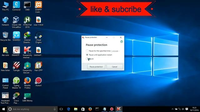This screenshot has width=200, height=112.
Task: Open This PC desktop icon
Action: coord(5,6)
